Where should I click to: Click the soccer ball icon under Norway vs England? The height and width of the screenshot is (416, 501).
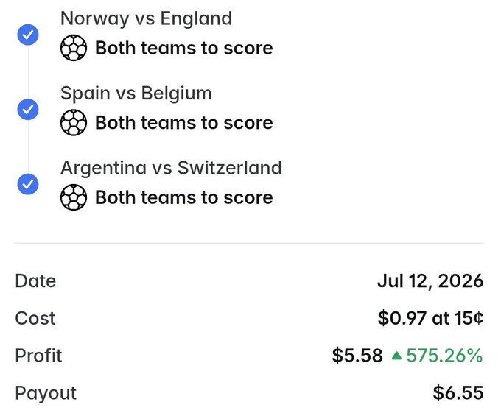tap(74, 48)
